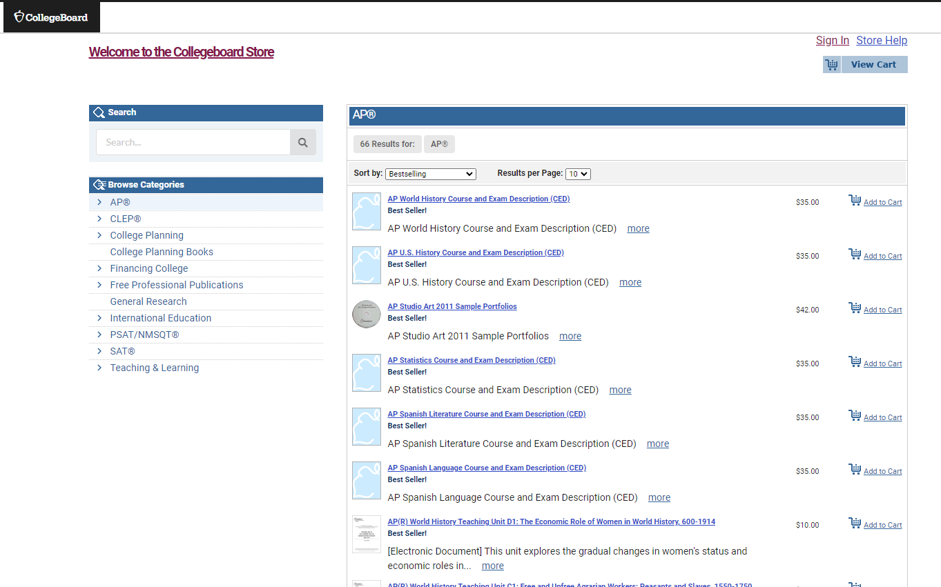Expand the PSAT/NMSQT® chevron
Viewport: 941px width, 587px height.
(x=99, y=335)
